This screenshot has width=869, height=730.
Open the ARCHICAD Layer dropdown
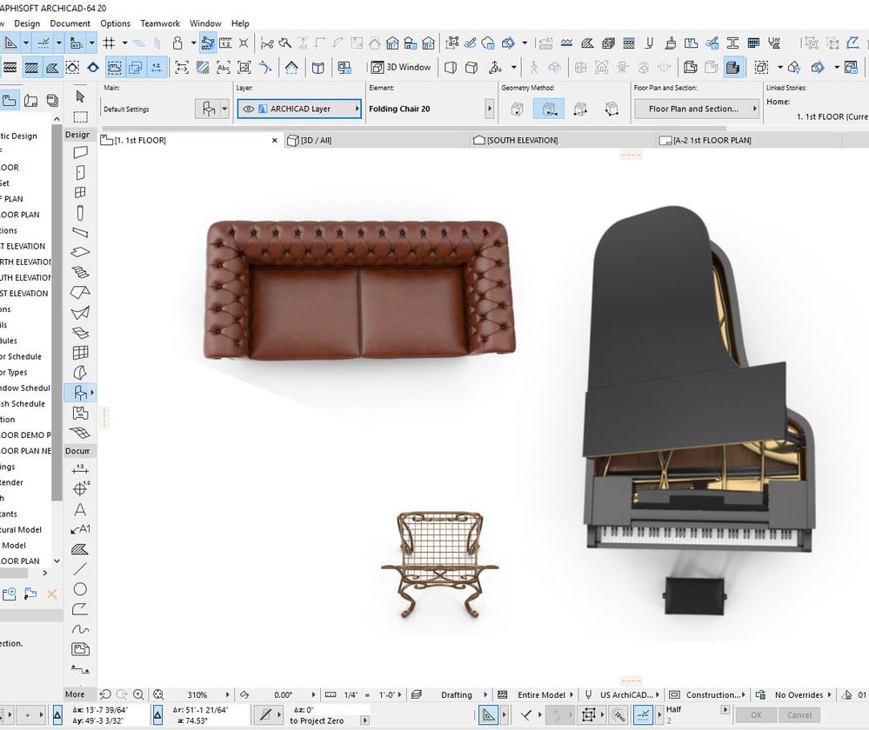pyautogui.click(x=299, y=109)
